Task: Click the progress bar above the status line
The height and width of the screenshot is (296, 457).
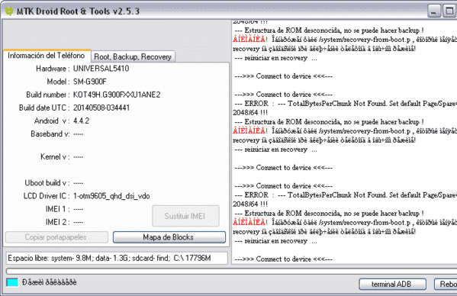Action: tap(231, 272)
